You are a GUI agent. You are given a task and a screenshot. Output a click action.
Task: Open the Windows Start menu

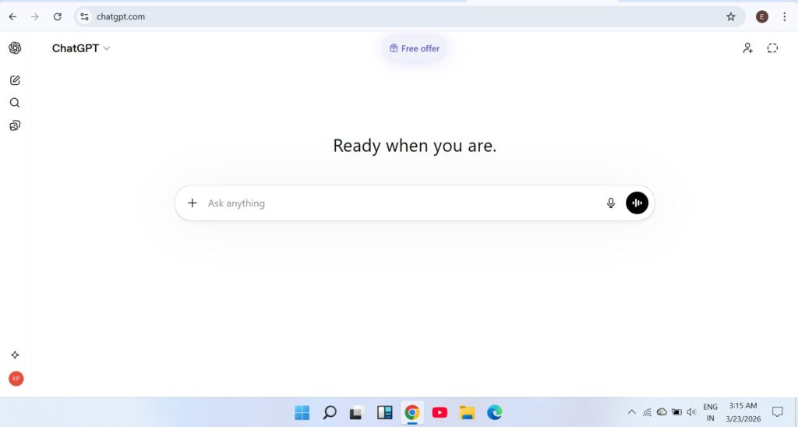(302, 412)
